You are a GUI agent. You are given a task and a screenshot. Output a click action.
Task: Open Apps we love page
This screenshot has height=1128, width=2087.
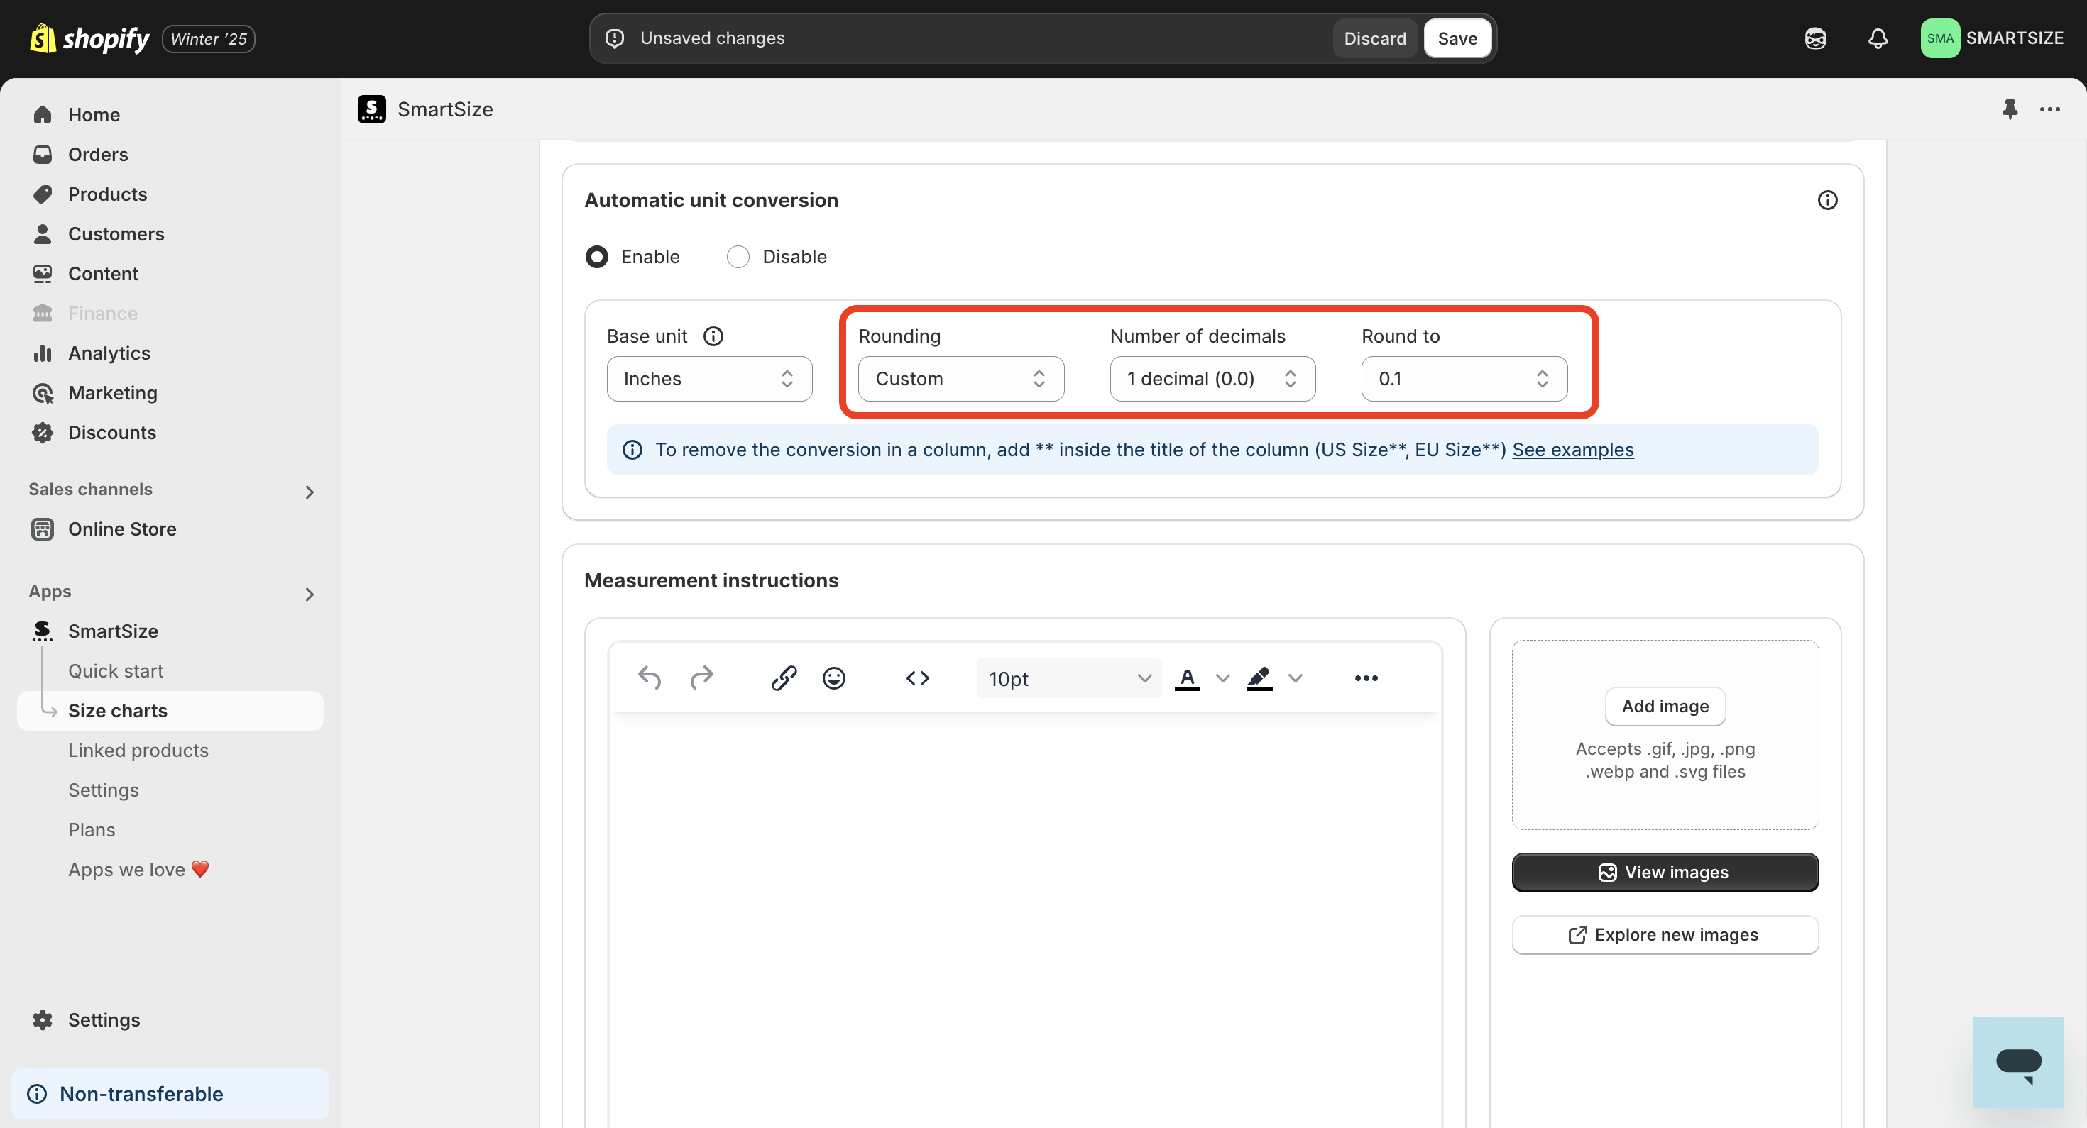click(138, 869)
